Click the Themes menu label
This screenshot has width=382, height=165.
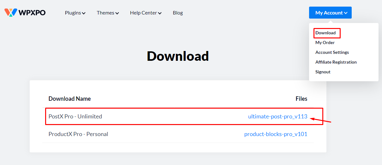[105, 13]
